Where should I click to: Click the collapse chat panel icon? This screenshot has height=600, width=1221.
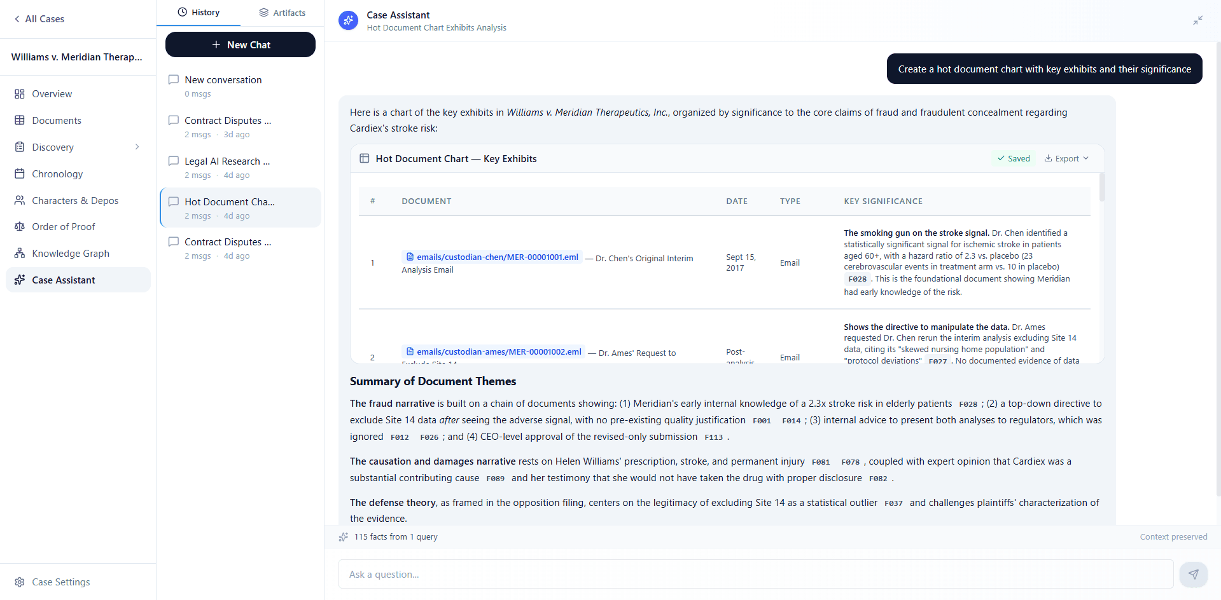click(x=1197, y=20)
